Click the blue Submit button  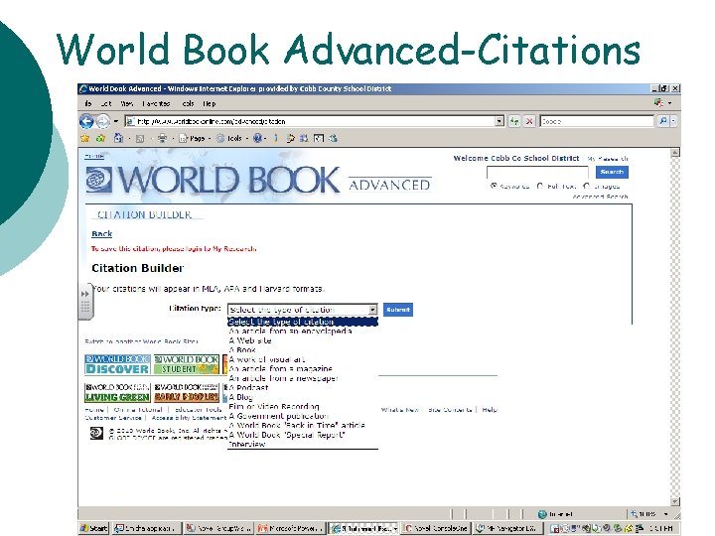tap(397, 310)
